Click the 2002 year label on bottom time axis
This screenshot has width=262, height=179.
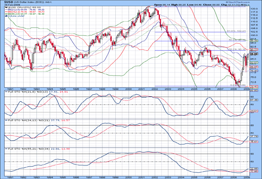point(156,176)
